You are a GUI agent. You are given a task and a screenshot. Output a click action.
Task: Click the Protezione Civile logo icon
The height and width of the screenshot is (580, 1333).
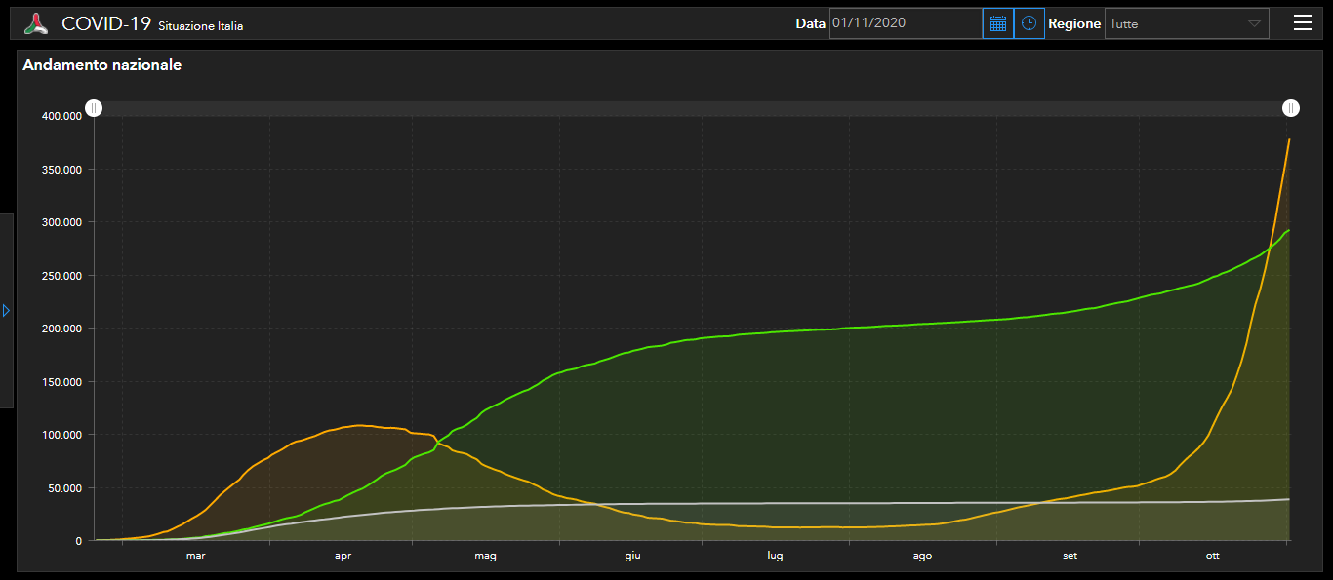[36, 23]
